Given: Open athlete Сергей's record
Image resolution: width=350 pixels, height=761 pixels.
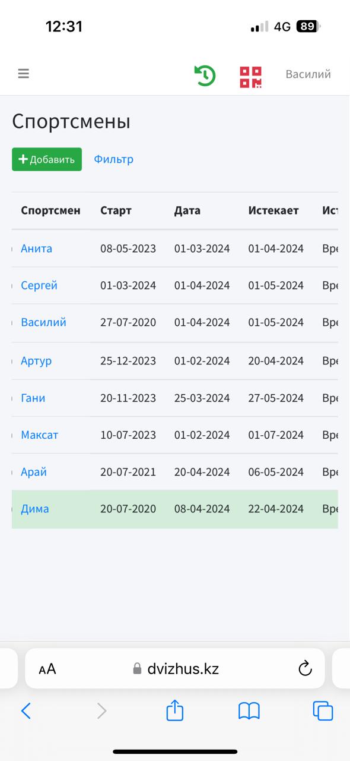Looking at the screenshot, I should coord(39,285).
